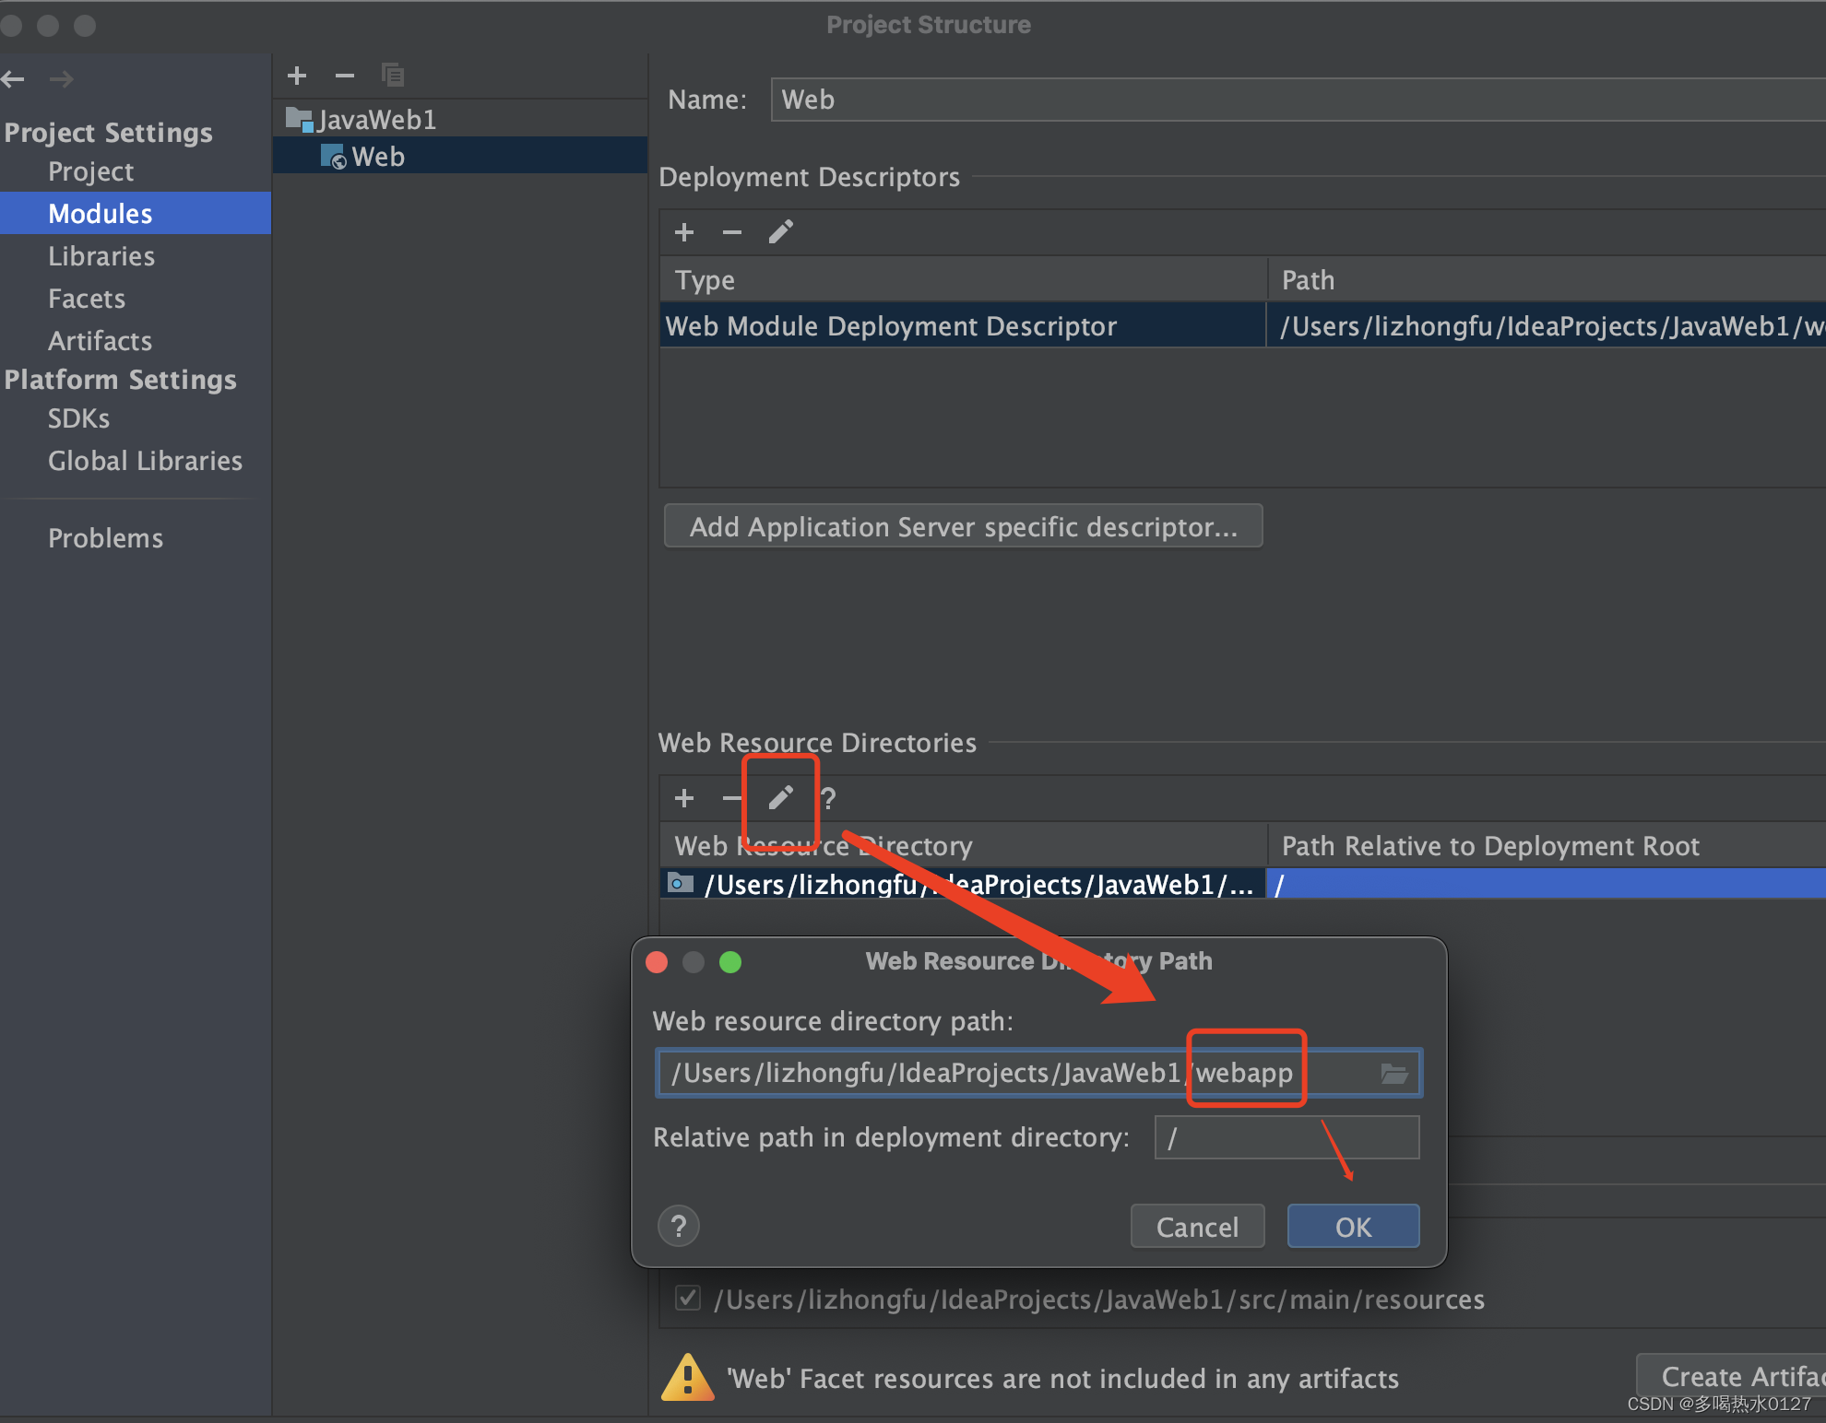The image size is (1826, 1423).
Task: Click the add module plus icon
Action: point(297,76)
